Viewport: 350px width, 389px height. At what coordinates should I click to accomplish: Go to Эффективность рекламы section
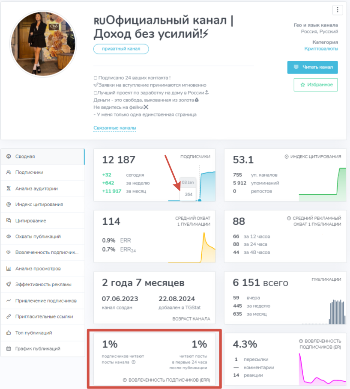coord(42,284)
